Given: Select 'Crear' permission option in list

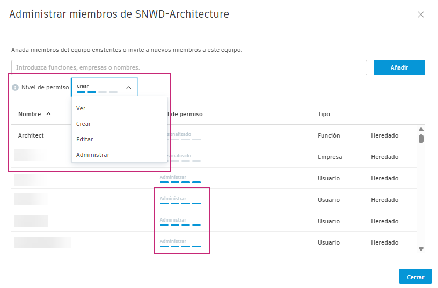Looking at the screenshot, I should [x=84, y=124].
